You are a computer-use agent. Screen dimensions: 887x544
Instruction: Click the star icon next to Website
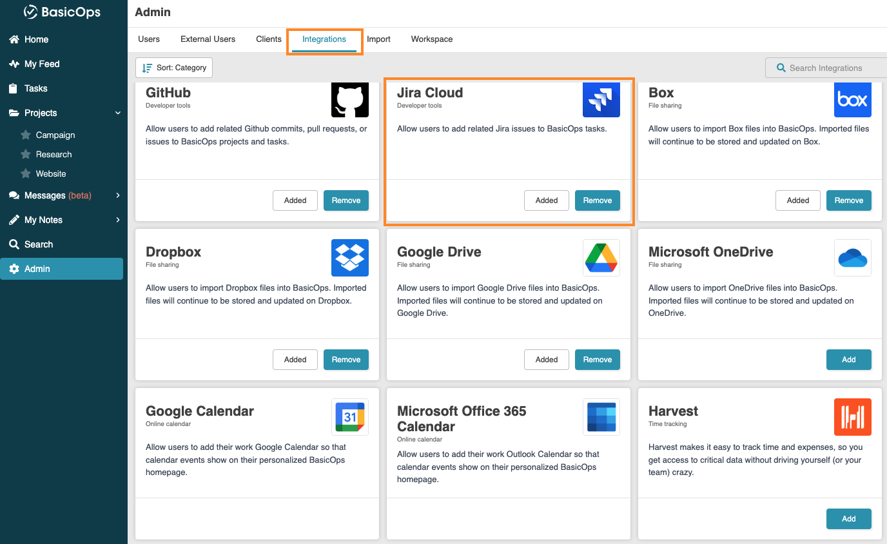pos(26,173)
